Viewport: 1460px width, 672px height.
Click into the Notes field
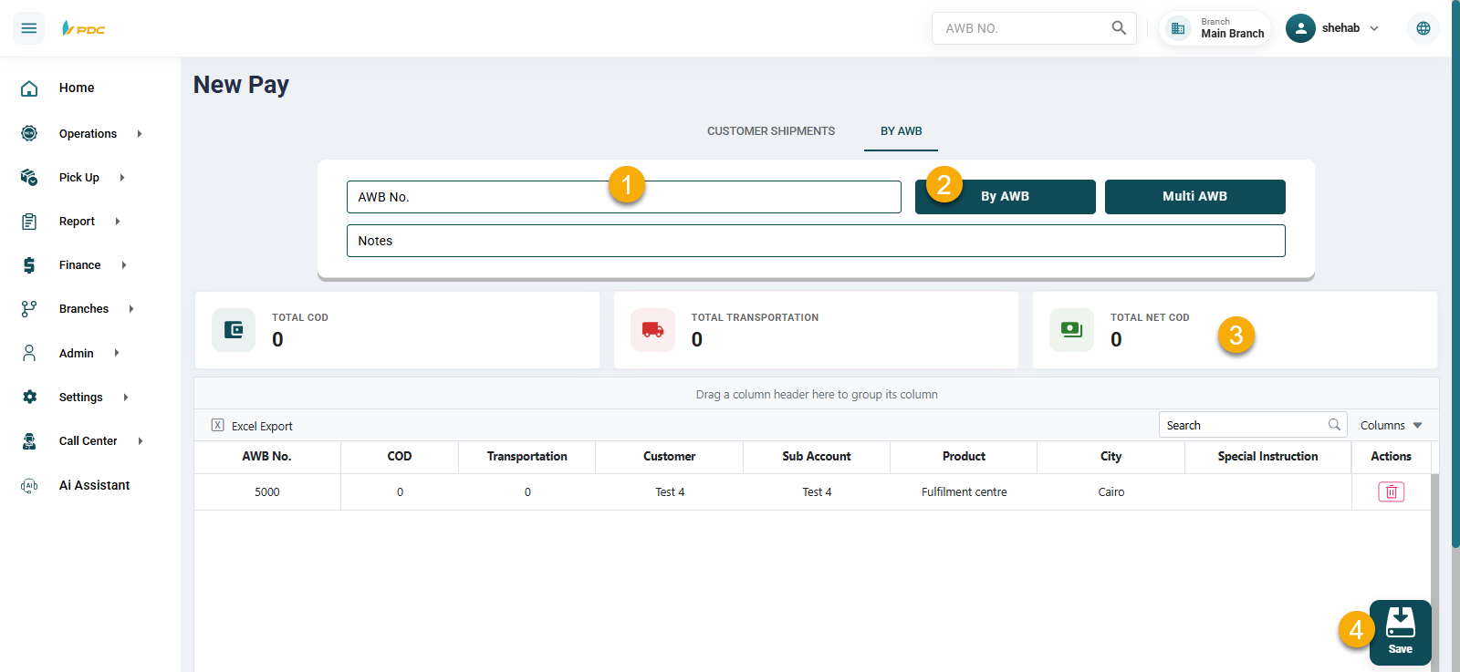815,241
